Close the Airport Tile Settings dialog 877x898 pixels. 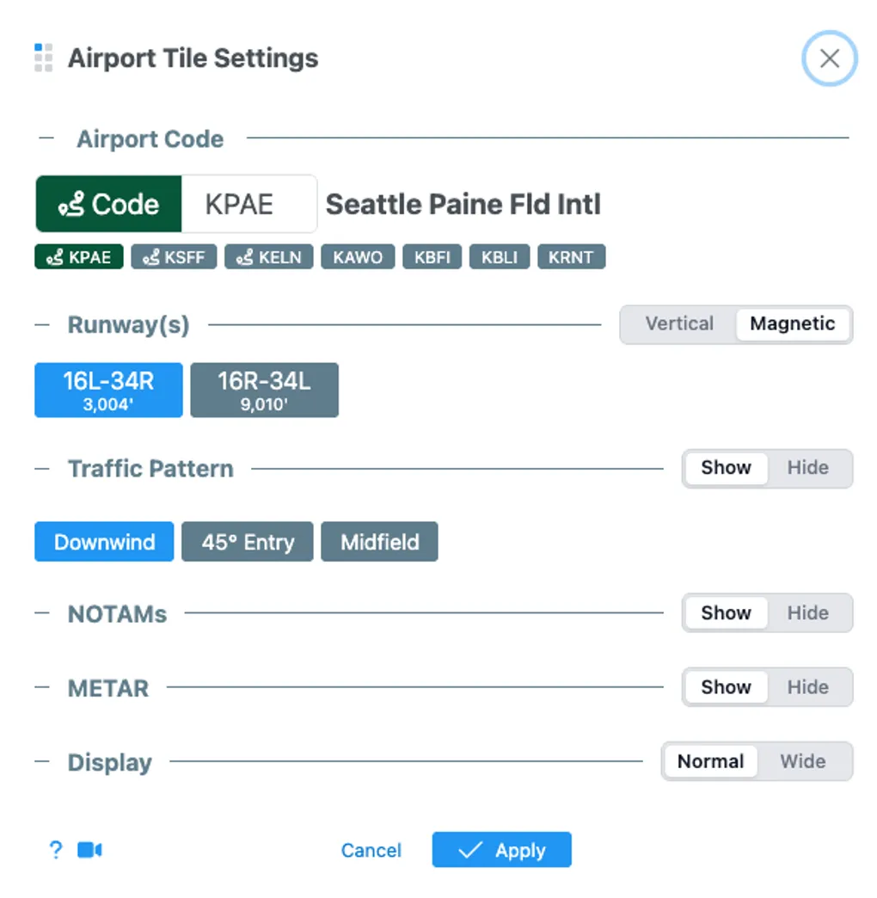[829, 58]
